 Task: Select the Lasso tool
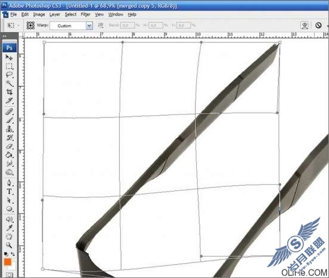click(x=9, y=75)
